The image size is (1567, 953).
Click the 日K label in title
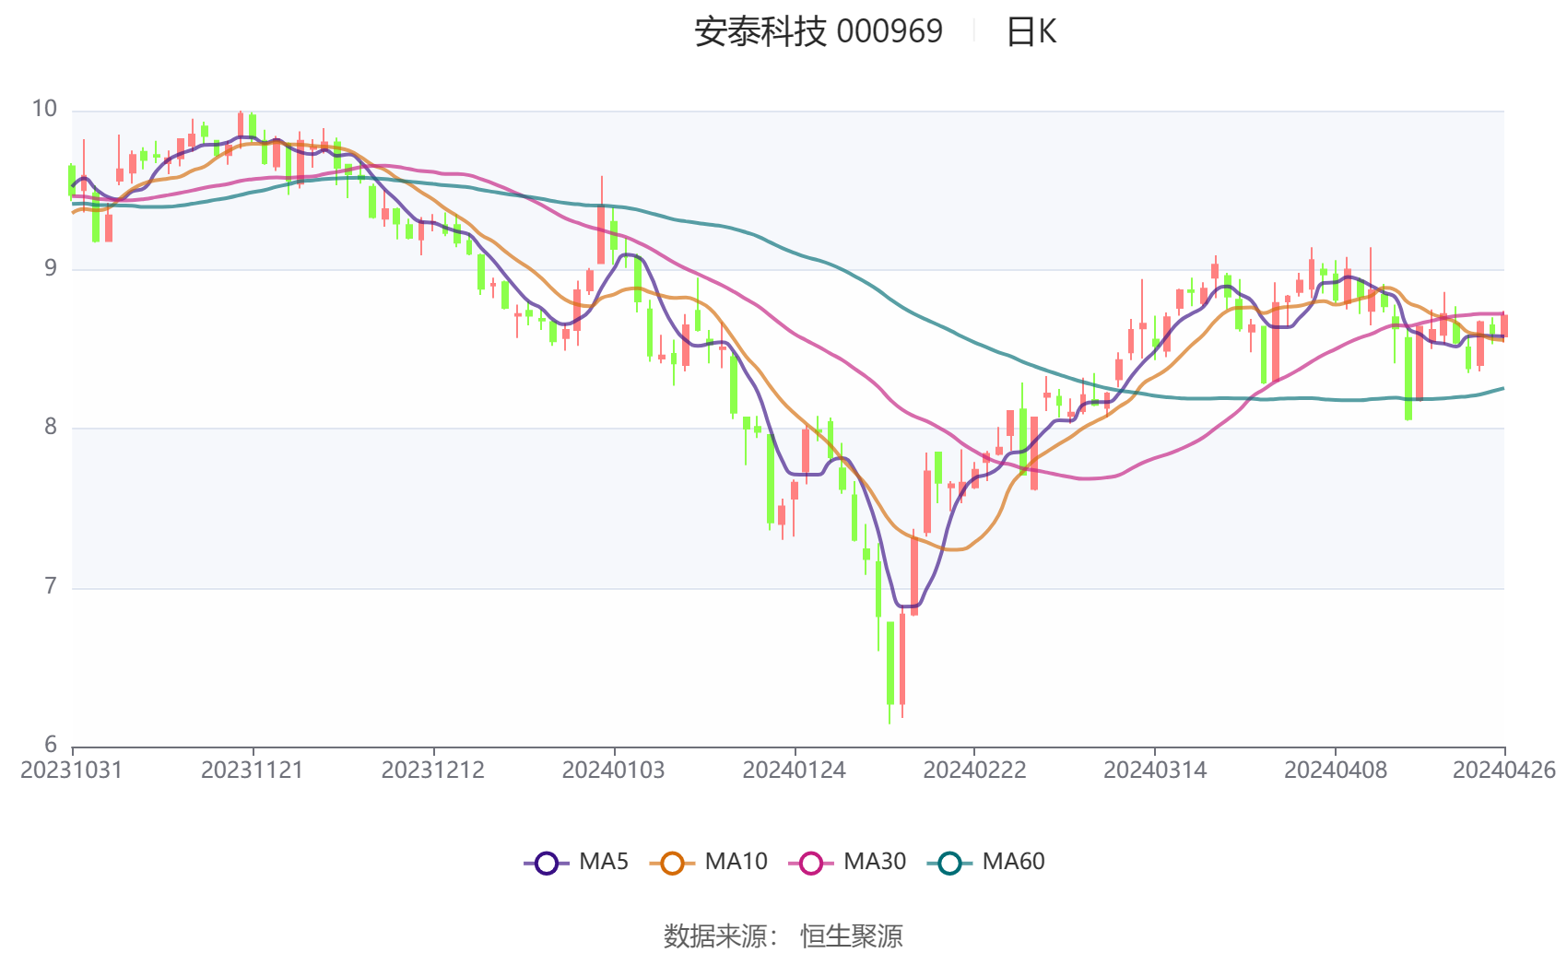1031,31
